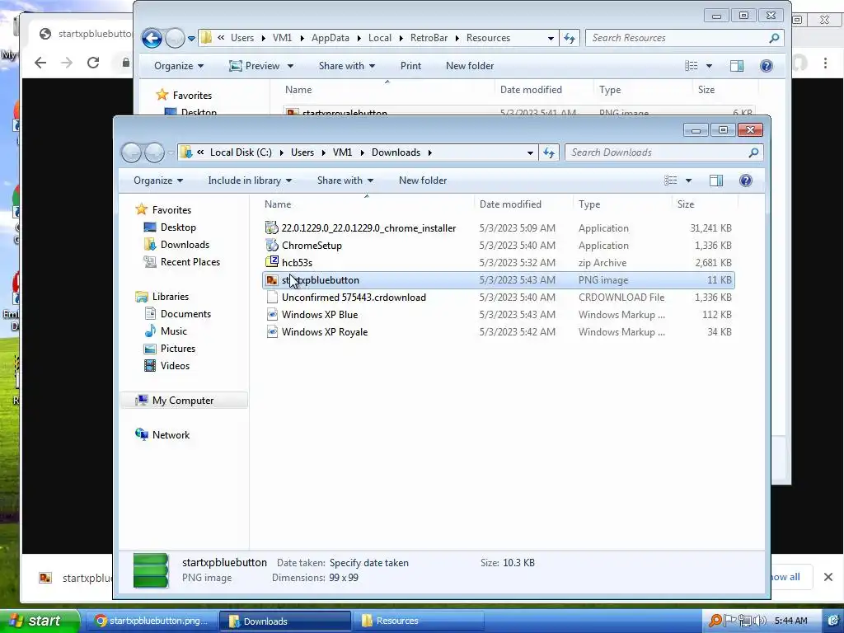Click the XP start button
The width and height of the screenshot is (844, 633).
(39, 621)
